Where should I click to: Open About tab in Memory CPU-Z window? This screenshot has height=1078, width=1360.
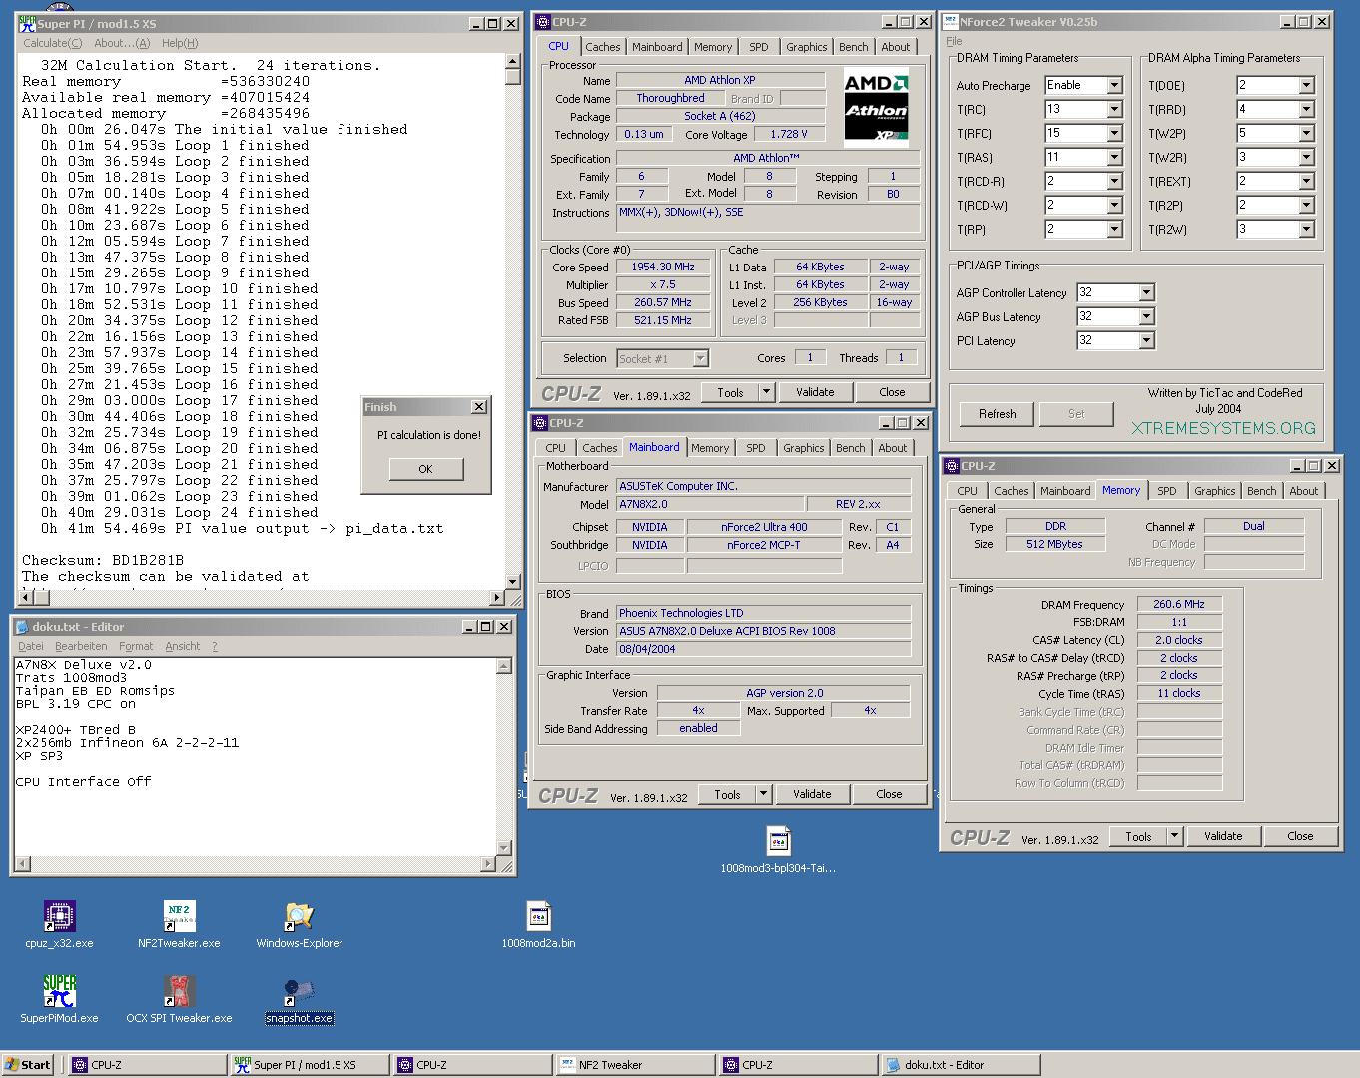click(x=1304, y=491)
